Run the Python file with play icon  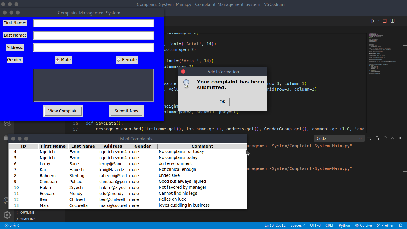pyautogui.click(x=372, y=21)
